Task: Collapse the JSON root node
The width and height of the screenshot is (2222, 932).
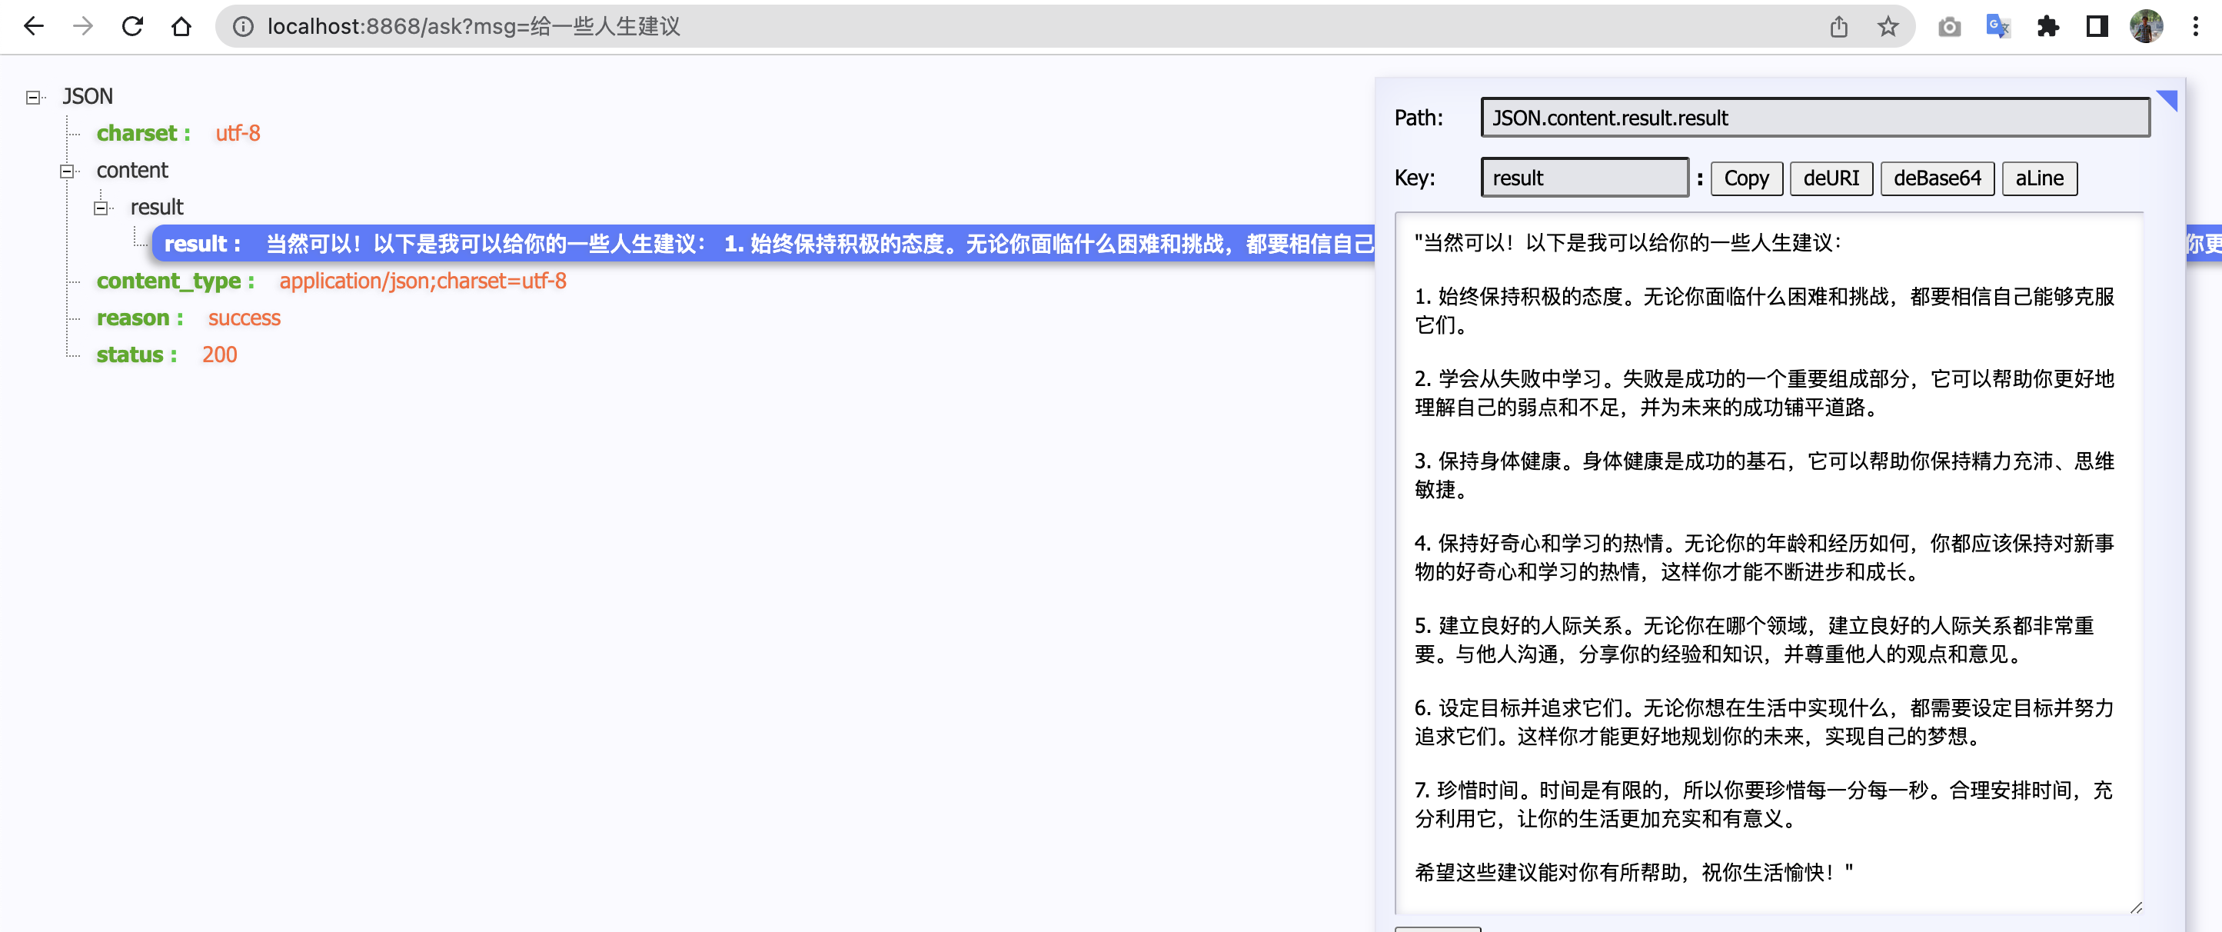Action: coord(33,98)
